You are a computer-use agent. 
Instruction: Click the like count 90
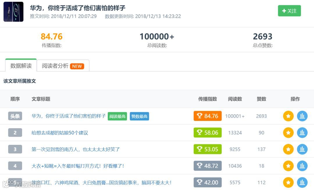261,133
